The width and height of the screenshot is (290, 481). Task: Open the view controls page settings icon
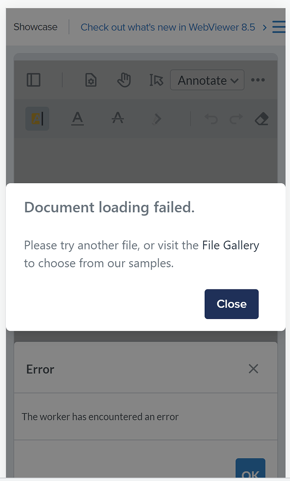point(91,80)
